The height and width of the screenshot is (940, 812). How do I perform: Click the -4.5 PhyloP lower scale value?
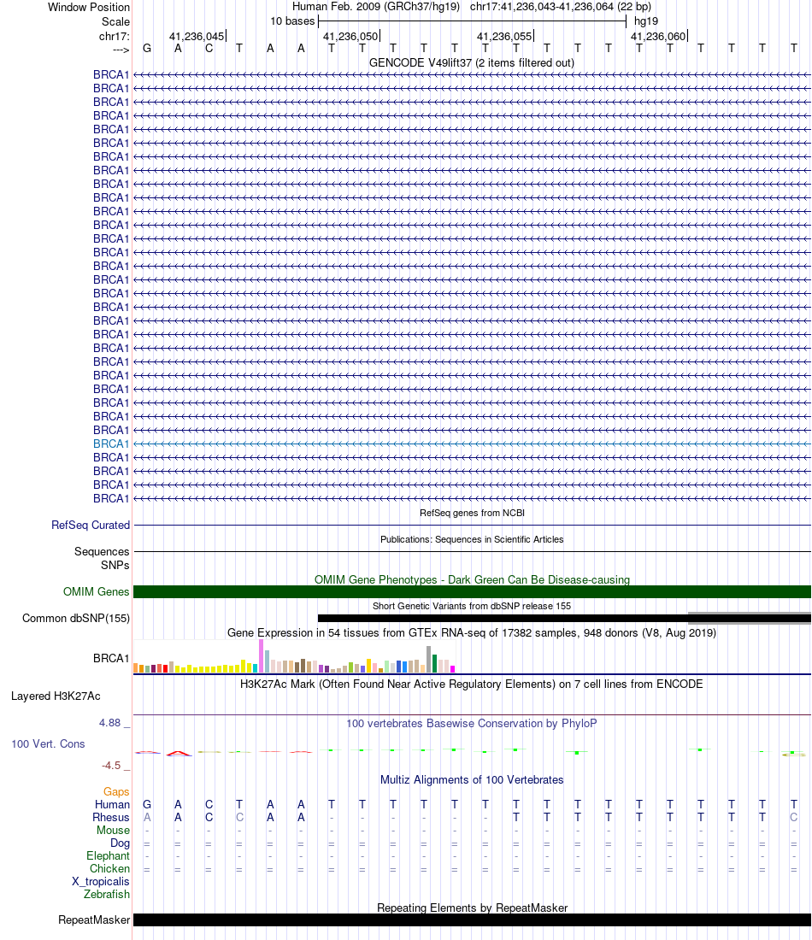pos(111,766)
